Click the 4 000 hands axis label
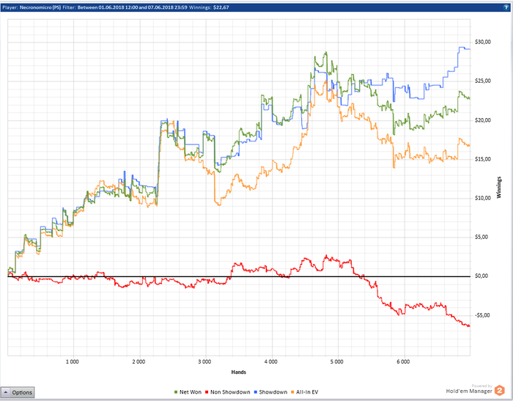 pos(271,361)
